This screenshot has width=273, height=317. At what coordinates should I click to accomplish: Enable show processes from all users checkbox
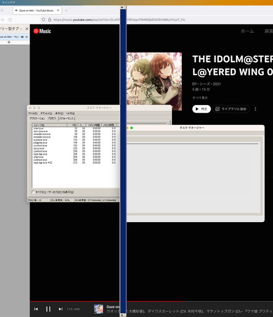33,192
